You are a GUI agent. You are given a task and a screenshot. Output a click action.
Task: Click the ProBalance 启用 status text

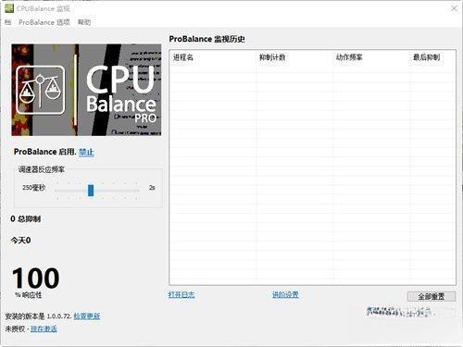coord(44,152)
